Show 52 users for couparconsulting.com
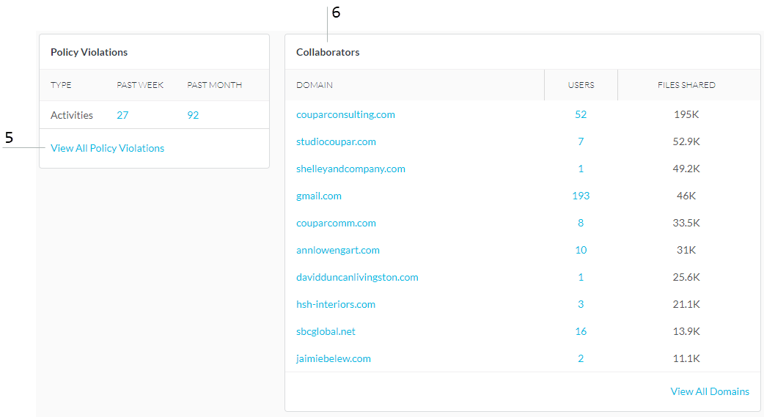The image size is (764, 417). click(581, 114)
